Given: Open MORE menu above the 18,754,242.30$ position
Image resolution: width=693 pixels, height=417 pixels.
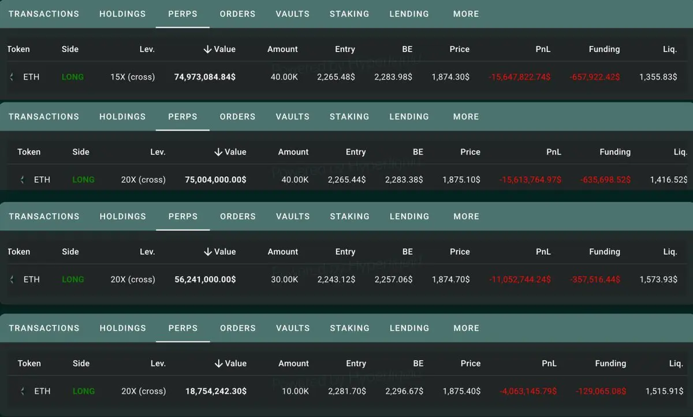Looking at the screenshot, I should click(466, 328).
